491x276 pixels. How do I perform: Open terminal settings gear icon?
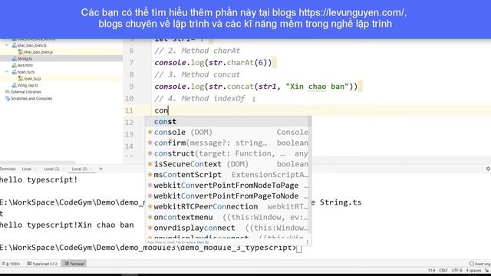point(488,169)
